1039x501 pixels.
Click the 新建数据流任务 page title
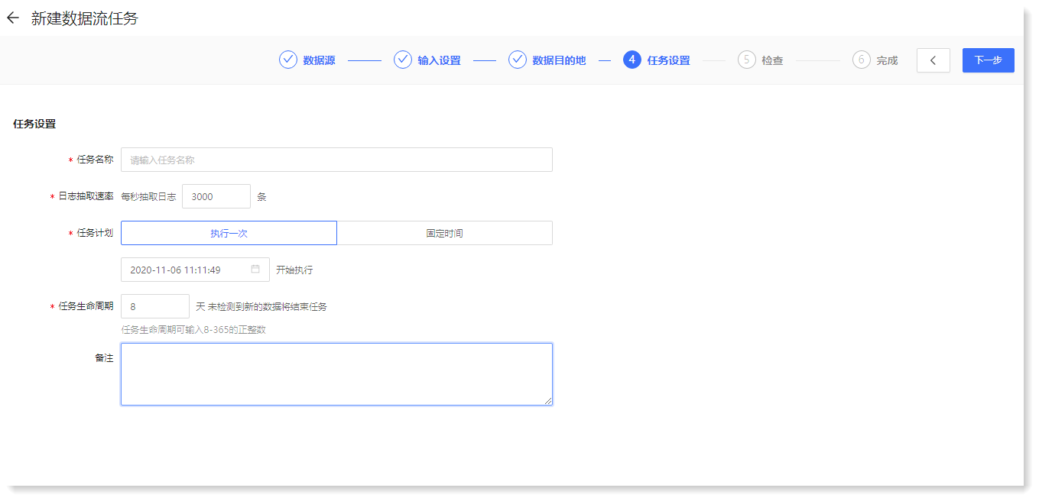85,18
